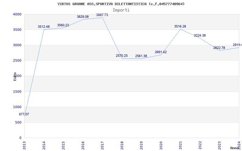Click the 1000 y-axis tick label
This screenshot has width=242, height=151.
point(17,107)
